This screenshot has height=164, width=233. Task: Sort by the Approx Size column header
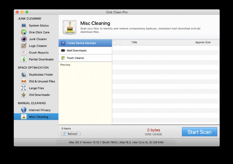pos(207,42)
